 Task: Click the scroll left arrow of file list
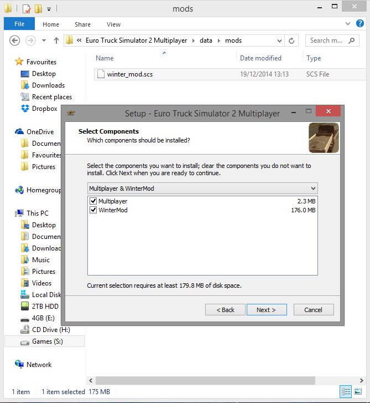(91, 380)
